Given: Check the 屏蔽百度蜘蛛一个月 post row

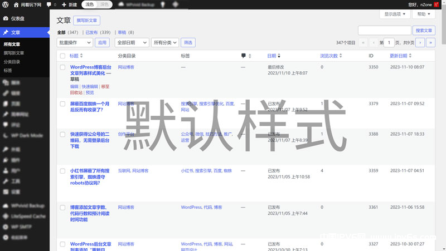Looking at the screenshot, I should 62,104.
